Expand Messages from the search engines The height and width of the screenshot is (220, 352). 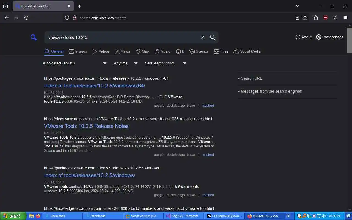click(x=287, y=91)
